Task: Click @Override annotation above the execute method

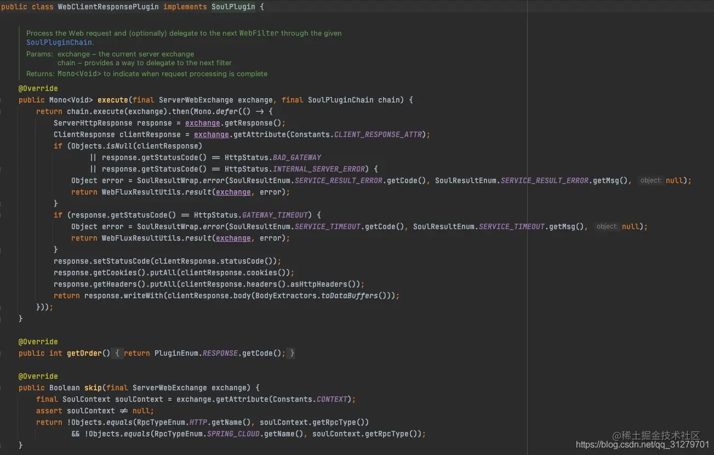Action: 38,88
